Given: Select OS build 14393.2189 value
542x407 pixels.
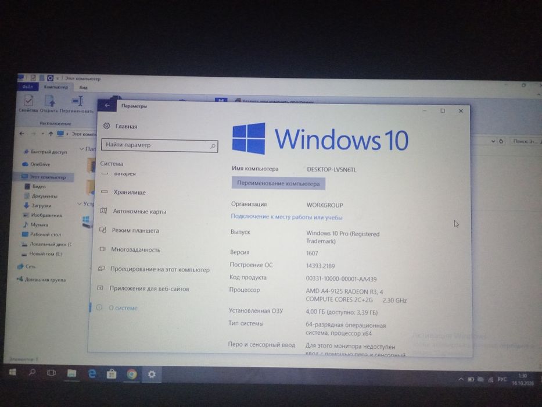Looking at the screenshot, I should (x=320, y=266).
